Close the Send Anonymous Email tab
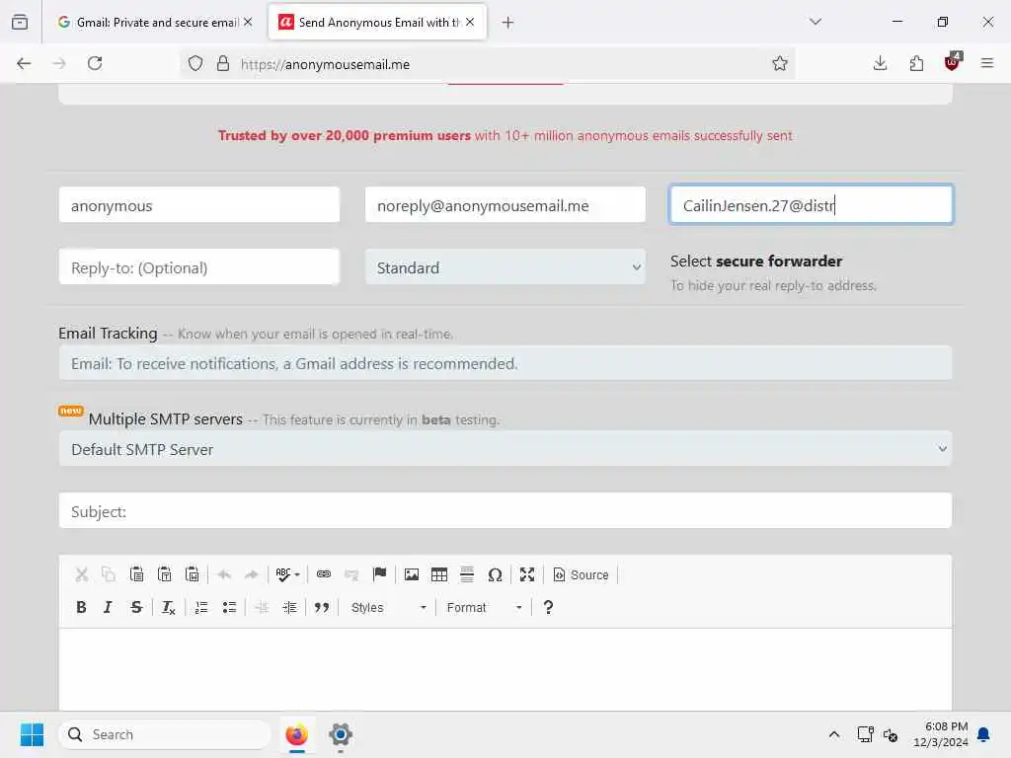Viewport: 1011px width, 758px height. point(470,22)
